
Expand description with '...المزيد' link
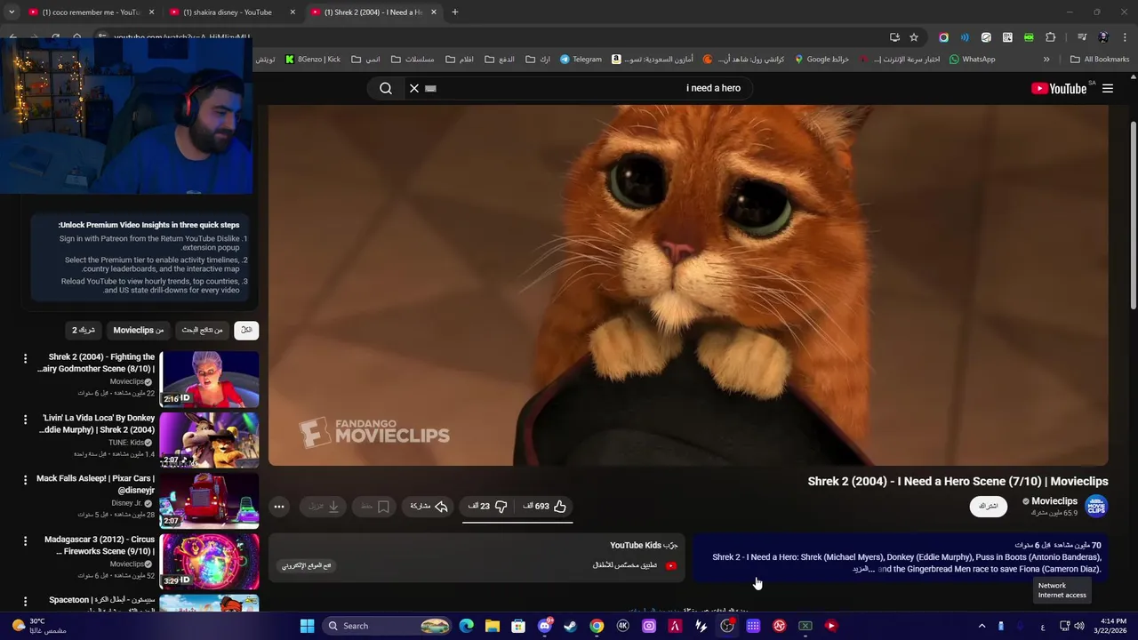[x=864, y=569]
